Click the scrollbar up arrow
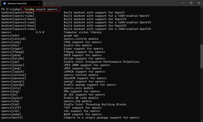Image resolution: width=203 pixels, height=122 pixels. (201, 7)
